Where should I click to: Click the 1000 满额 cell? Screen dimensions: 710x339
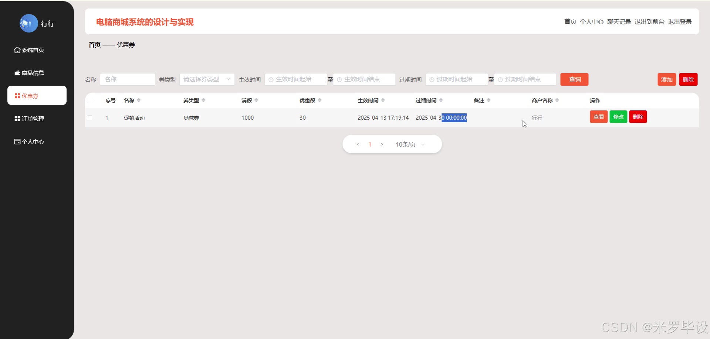248,118
